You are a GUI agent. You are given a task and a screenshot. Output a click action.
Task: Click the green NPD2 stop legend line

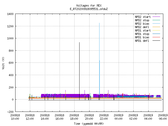156,20
